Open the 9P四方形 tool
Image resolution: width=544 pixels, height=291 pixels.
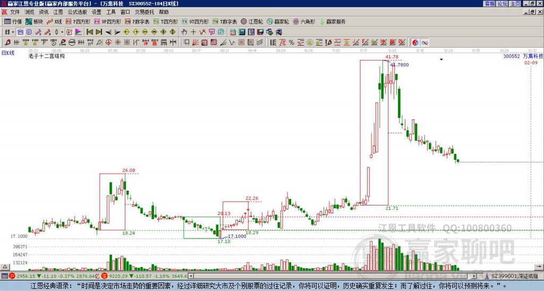coord(107,21)
